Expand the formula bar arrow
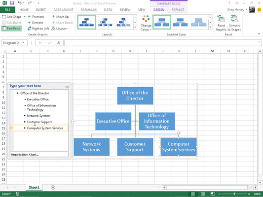This screenshot has width=263, height=197. click(260, 42)
